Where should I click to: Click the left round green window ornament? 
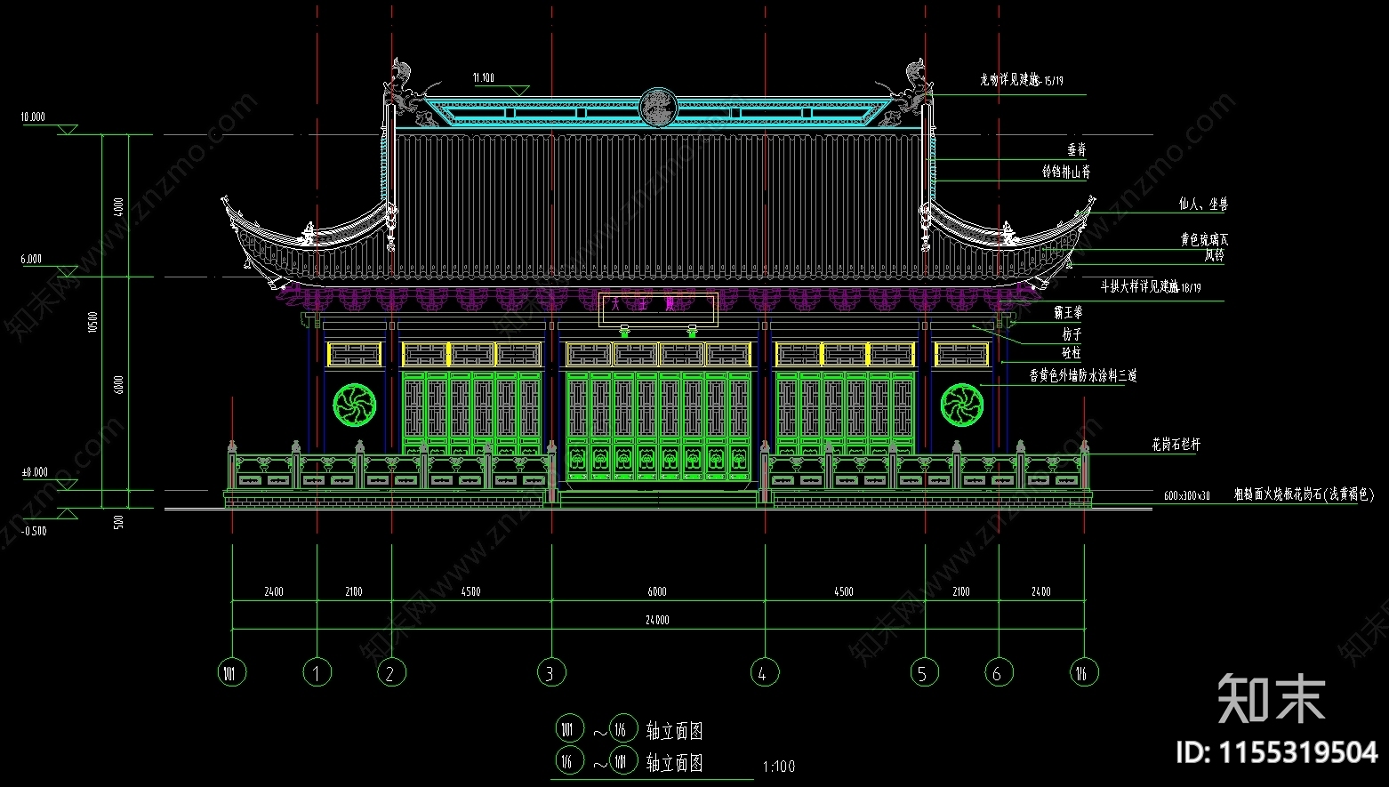pyautogui.click(x=354, y=406)
